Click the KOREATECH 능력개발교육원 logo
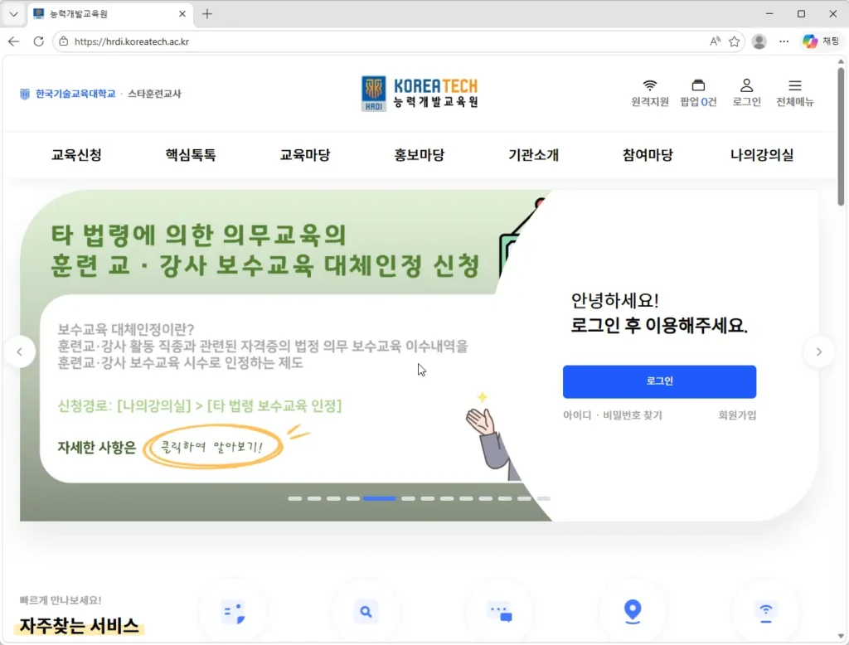The image size is (849, 645). (419, 93)
